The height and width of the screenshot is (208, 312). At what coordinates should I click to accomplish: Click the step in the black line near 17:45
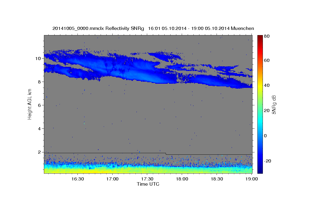pyautogui.click(x=166, y=154)
